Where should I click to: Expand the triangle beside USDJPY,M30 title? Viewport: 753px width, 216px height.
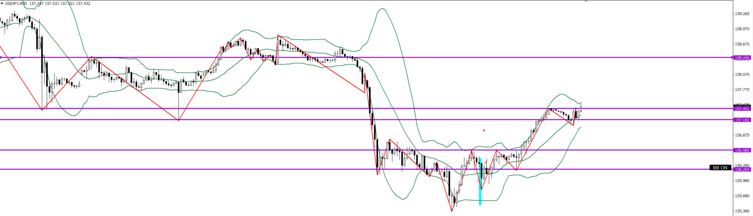[2, 3]
